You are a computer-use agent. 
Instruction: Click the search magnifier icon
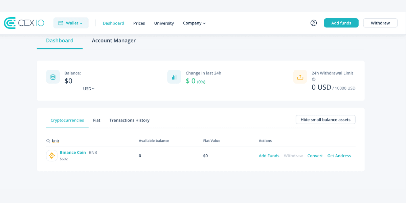(48, 141)
